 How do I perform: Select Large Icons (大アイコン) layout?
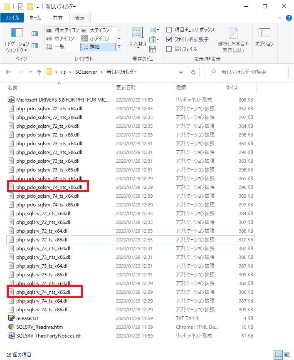(x=96, y=30)
